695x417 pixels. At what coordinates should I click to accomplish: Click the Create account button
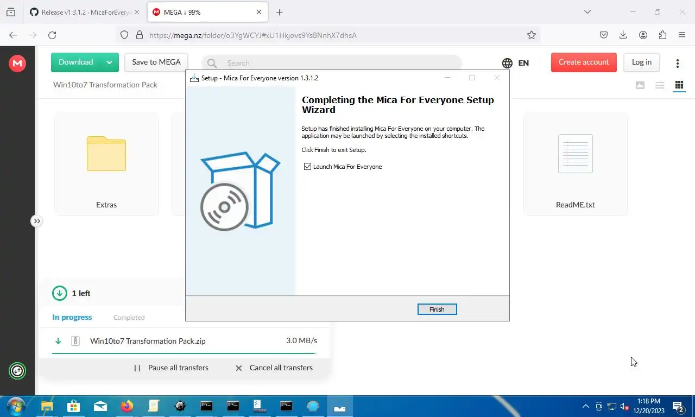[x=584, y=62]
